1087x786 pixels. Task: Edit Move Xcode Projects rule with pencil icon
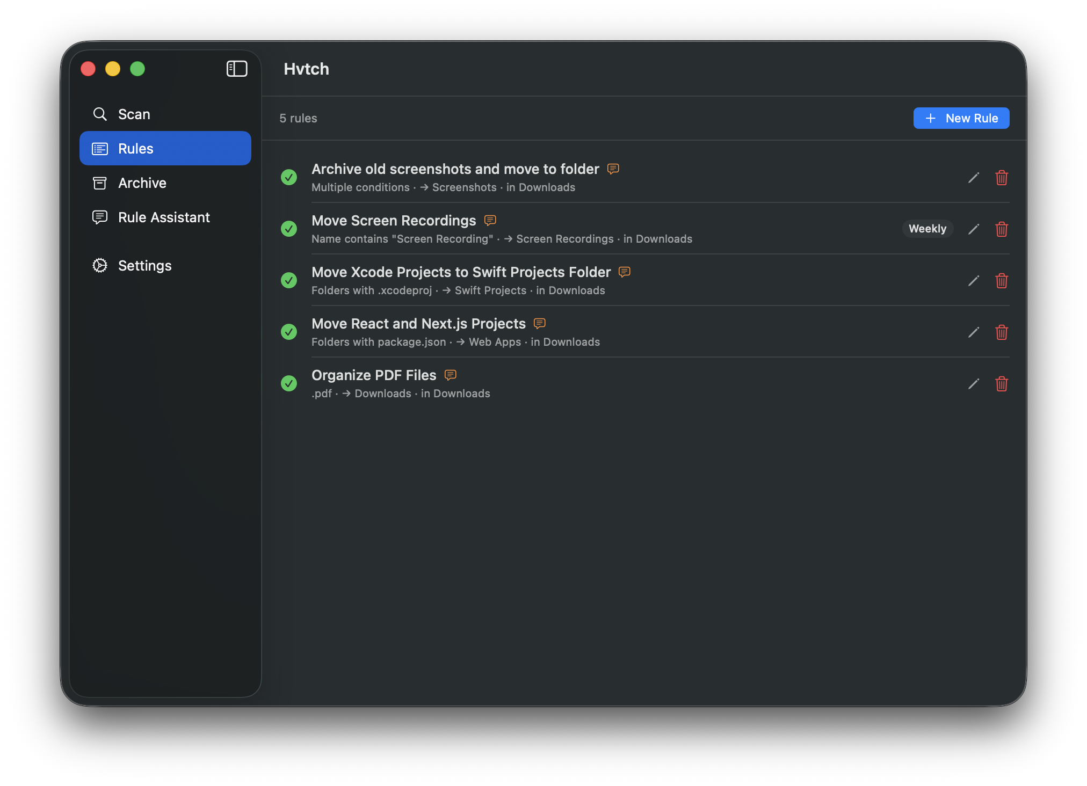[x=973, y=281]
